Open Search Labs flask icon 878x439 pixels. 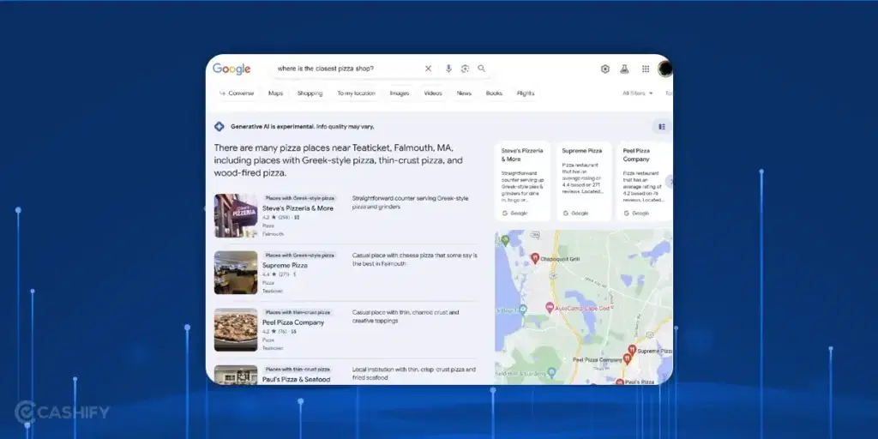[624, 69]
